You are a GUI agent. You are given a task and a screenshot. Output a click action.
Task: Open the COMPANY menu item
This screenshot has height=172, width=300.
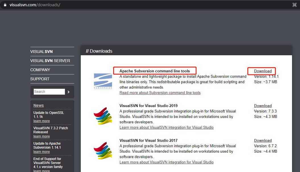pos(40,70)
